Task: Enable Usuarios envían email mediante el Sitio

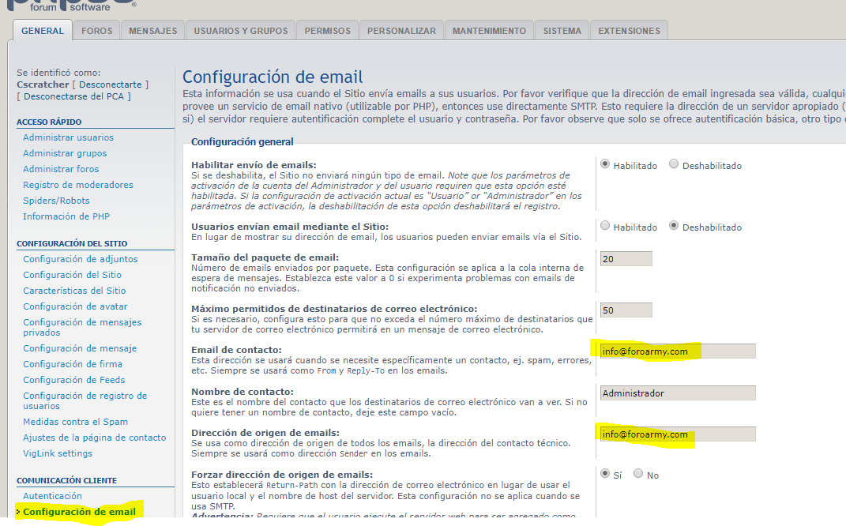Action: (x=605, y=226)
